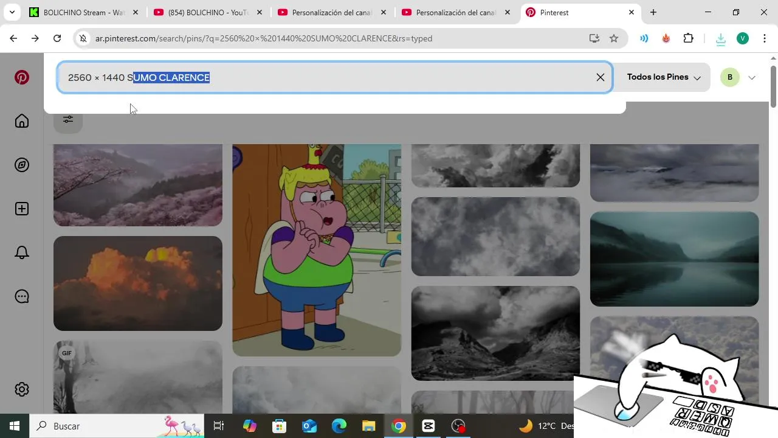Open the Windows Start menu
The width and height of the screenshot is (778, 438).
[15, 426]
